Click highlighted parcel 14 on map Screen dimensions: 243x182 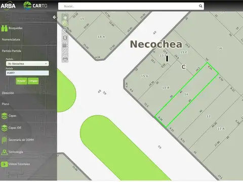[186, 95]
